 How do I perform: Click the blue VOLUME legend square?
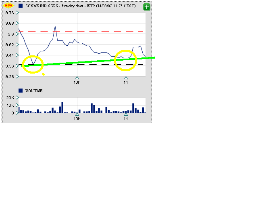pos(21,91)
